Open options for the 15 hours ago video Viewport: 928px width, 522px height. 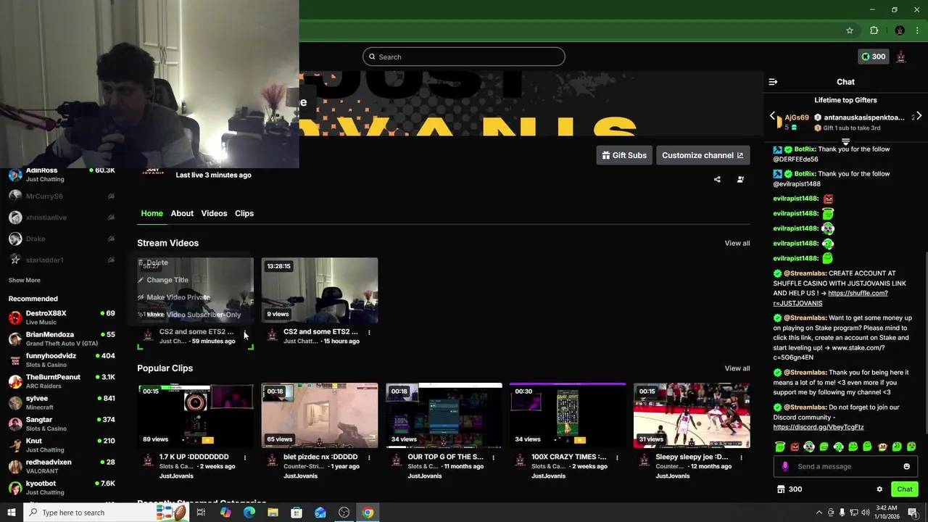369,332
